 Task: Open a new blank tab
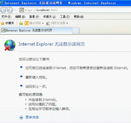[76, 30]
